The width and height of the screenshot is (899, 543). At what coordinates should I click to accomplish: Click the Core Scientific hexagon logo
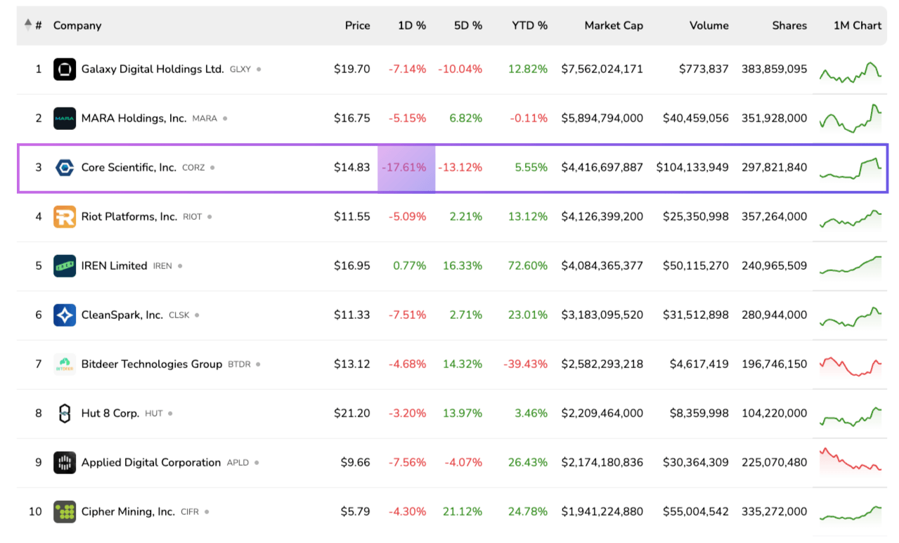tap(65, 168)
